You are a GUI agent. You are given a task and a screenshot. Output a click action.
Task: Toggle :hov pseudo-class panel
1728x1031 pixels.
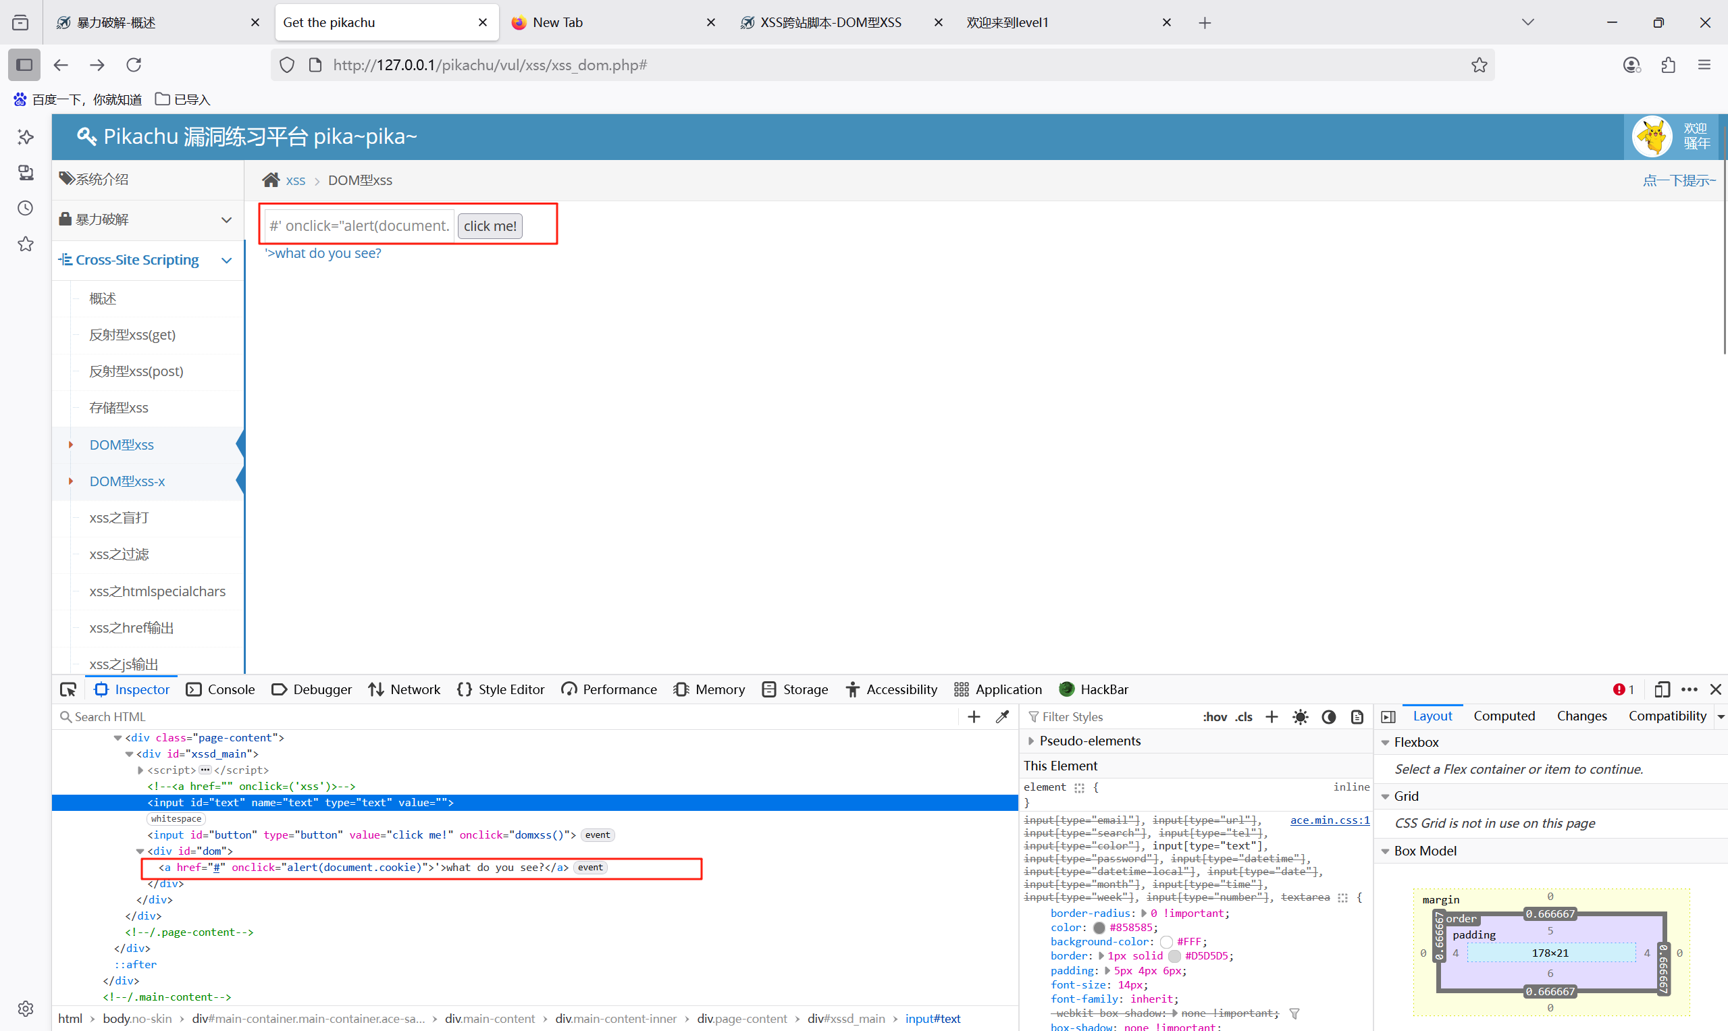1215,716
